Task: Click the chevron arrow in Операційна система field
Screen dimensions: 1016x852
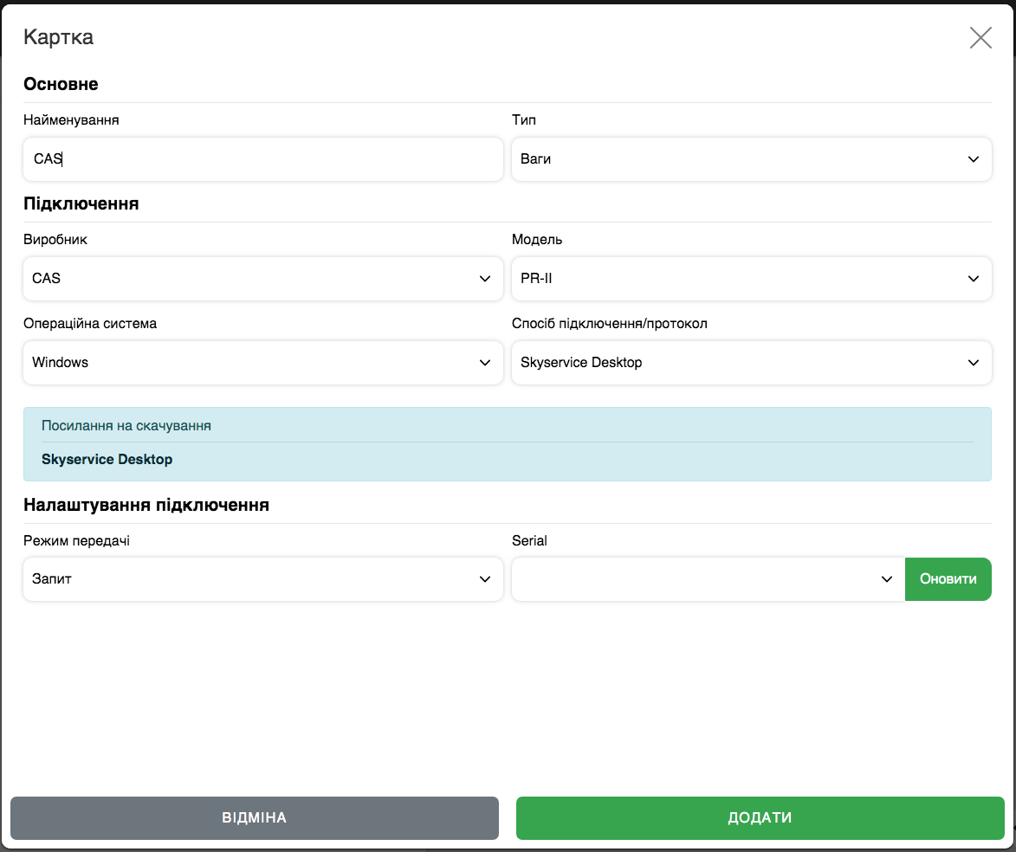Action: tap(485, 363)
